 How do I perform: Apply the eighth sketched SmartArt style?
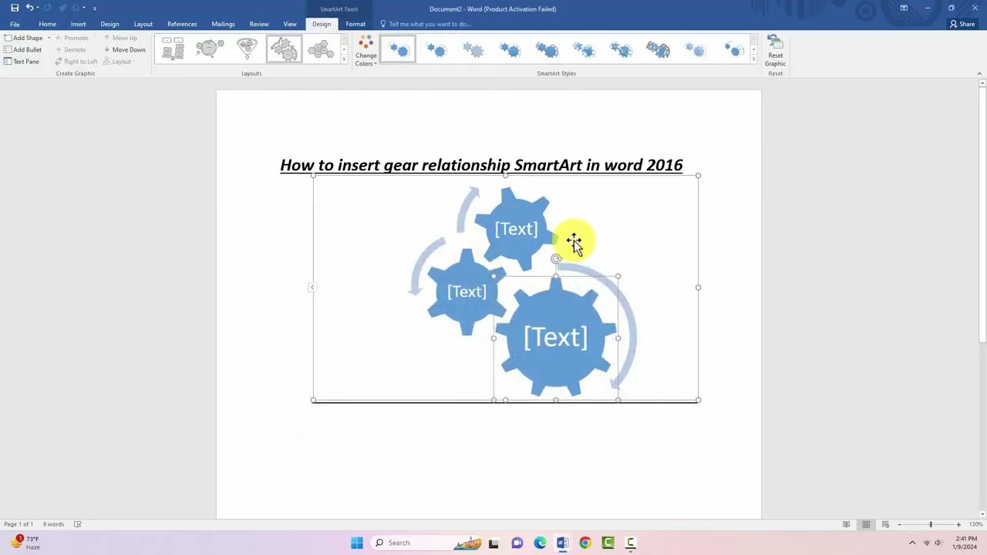(658, 49)
